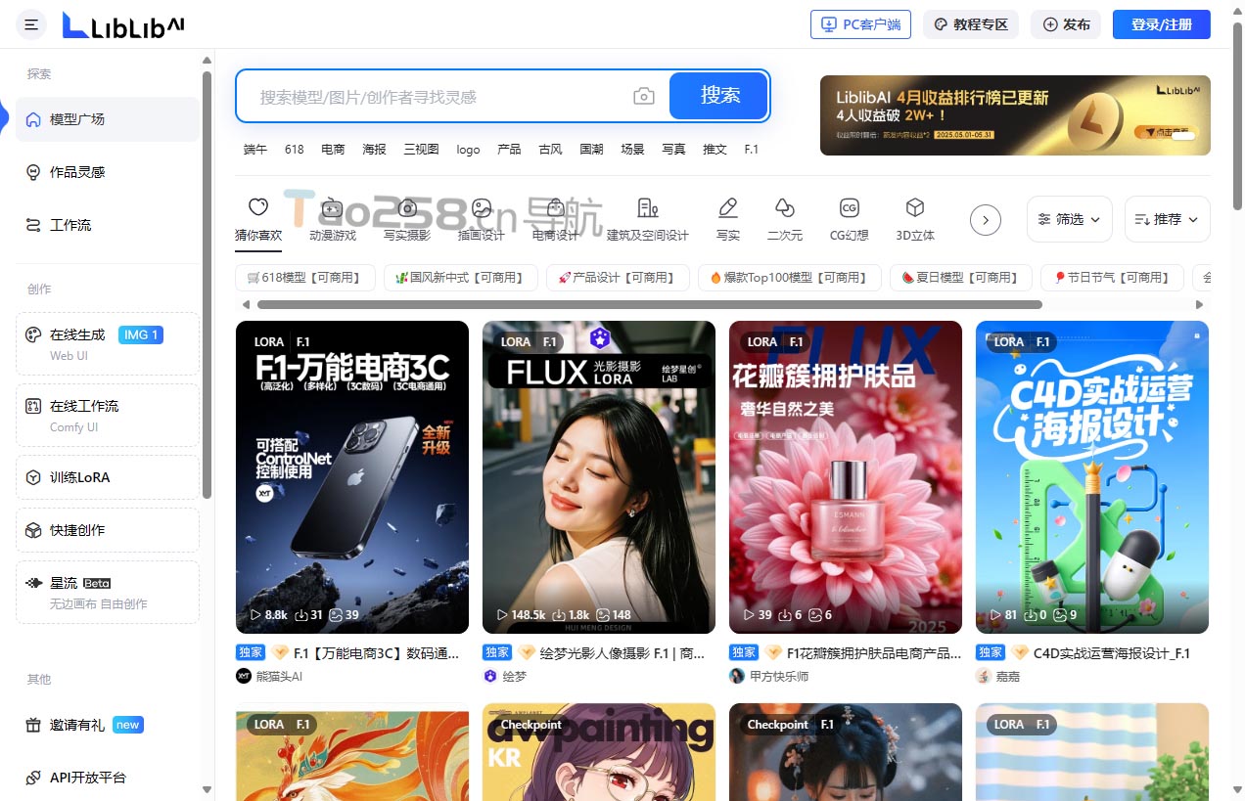The width and height of the screenshot is (1245, 801).
Task: Select the 写实摄影 category
Action: pos(407,219)
